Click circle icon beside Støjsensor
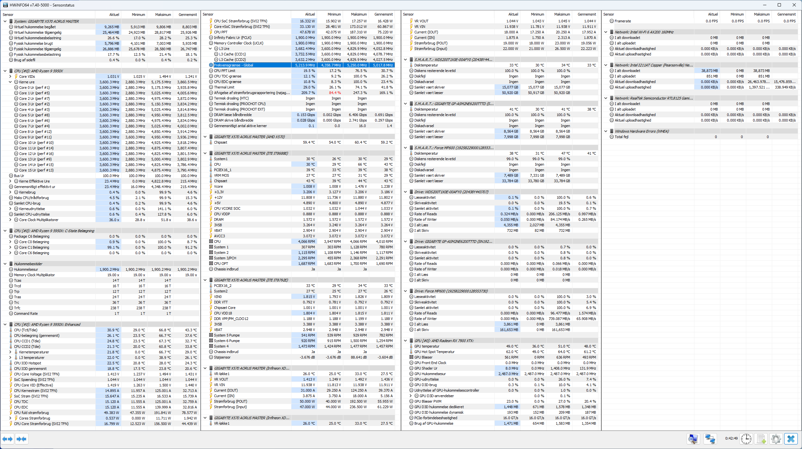 coord(211,357)
